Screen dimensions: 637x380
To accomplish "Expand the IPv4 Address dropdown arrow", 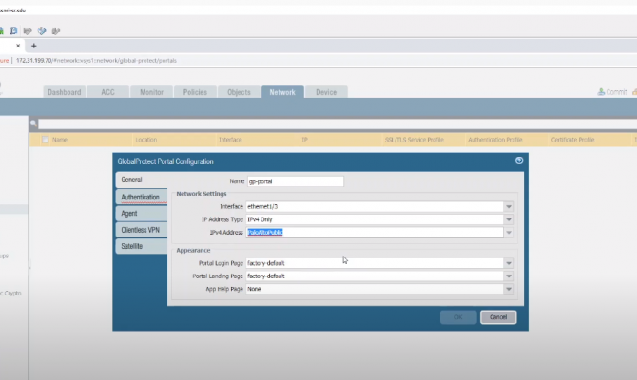I will point(509,232).
